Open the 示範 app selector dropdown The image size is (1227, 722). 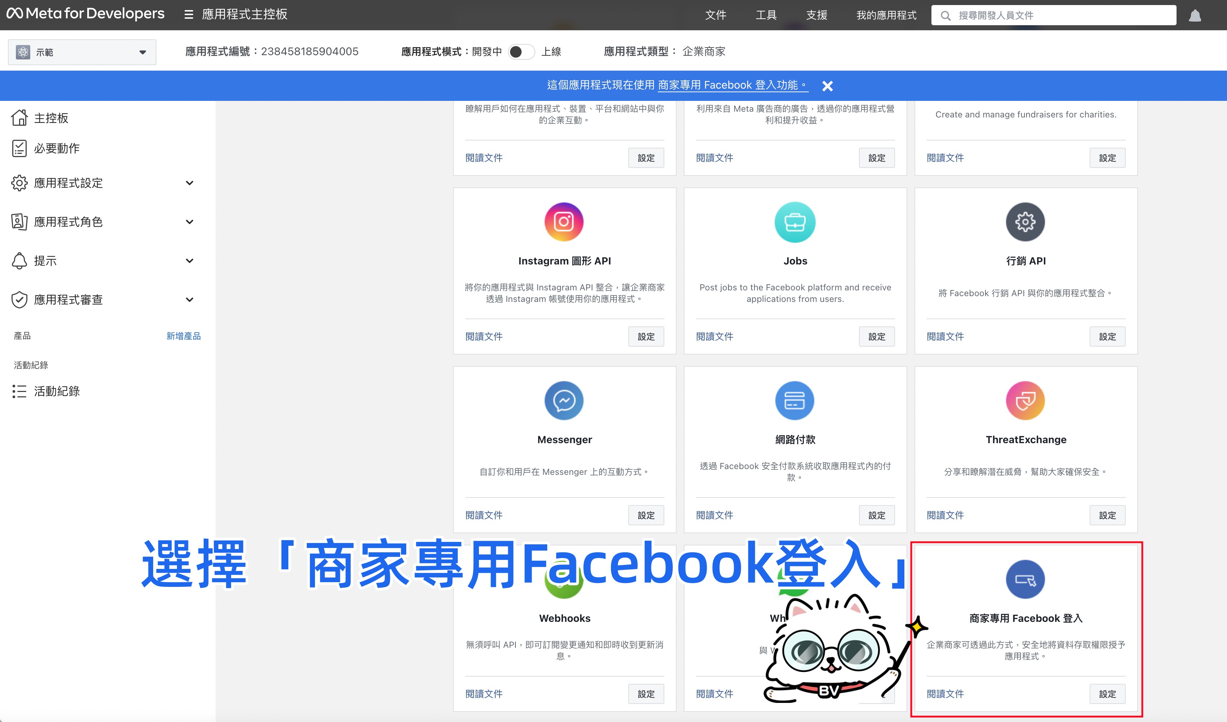(82, 52)
